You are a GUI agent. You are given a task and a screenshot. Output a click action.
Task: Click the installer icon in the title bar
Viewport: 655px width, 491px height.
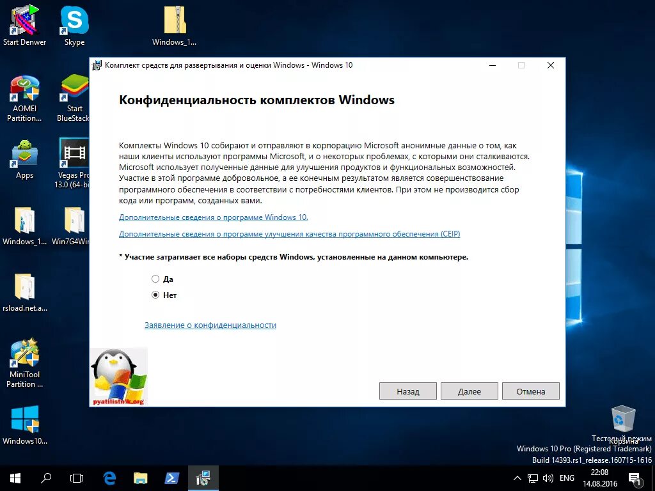point(97,65)
